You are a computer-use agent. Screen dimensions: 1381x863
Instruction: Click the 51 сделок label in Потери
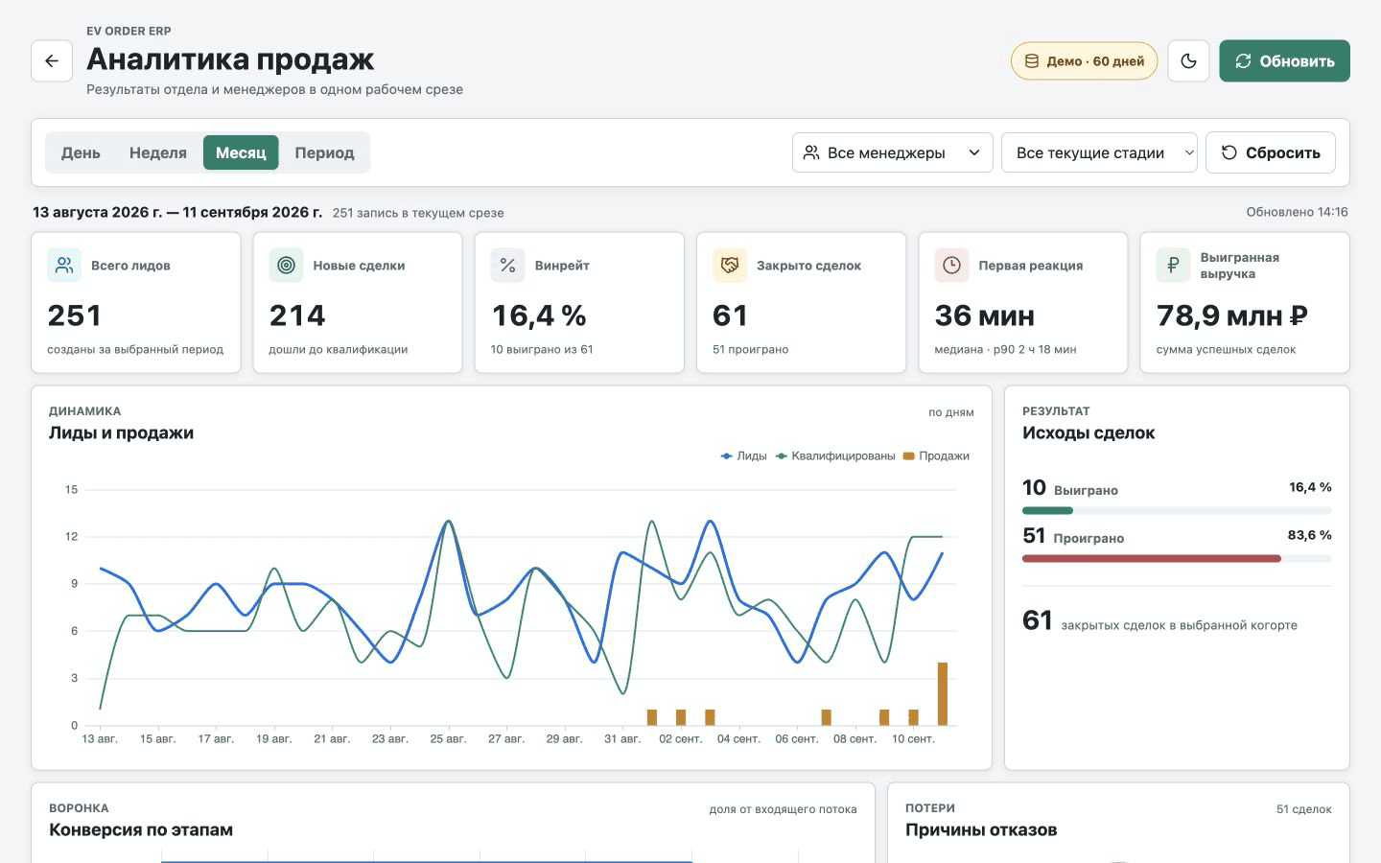(1303, 809)
